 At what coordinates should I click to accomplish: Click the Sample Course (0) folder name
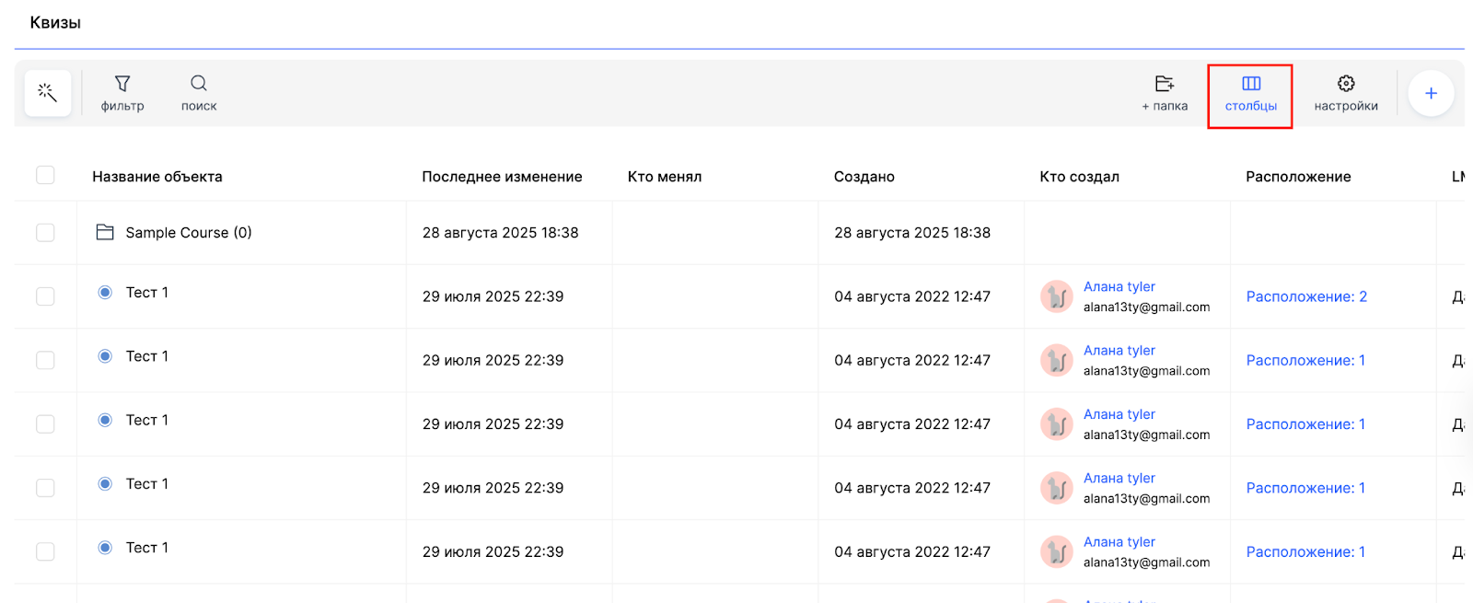point(189,233)
